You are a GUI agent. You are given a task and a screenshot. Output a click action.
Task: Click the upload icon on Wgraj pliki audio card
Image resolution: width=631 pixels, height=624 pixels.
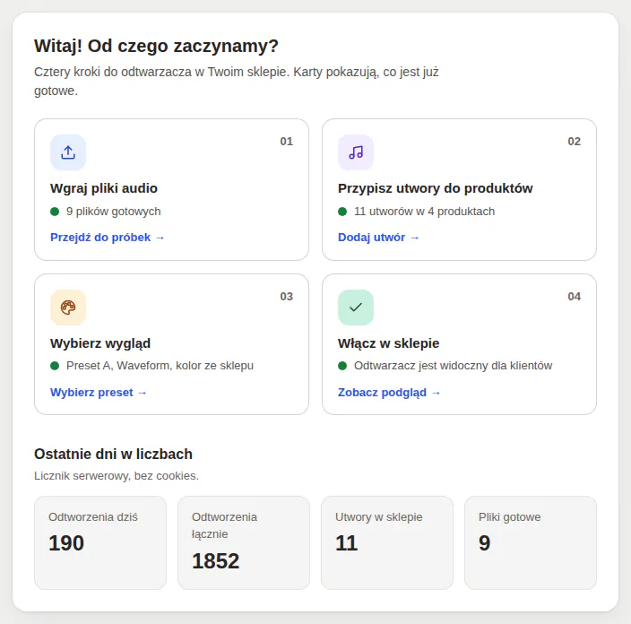coord(68,152)
